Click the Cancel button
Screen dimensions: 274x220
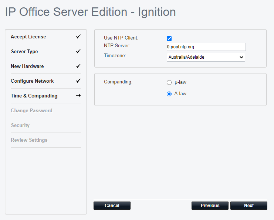tap(112, 206)
